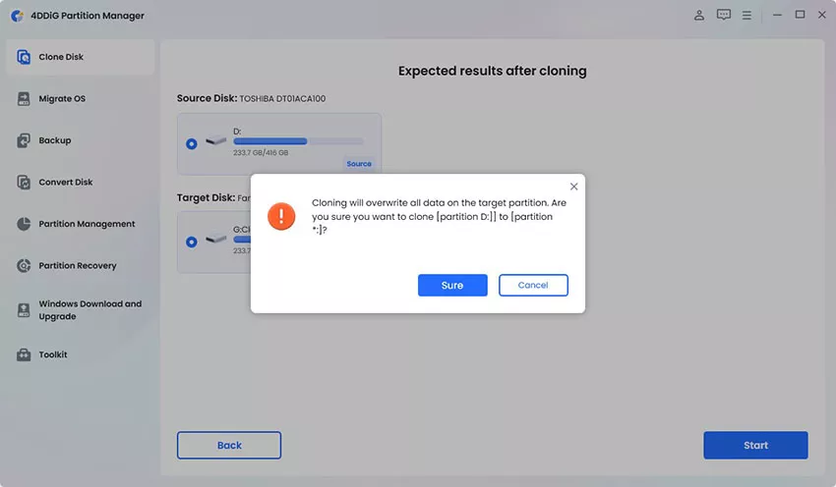Click the target G: drive icon
Viewport: 836px width, 487px height.
(x=216, y=239)
